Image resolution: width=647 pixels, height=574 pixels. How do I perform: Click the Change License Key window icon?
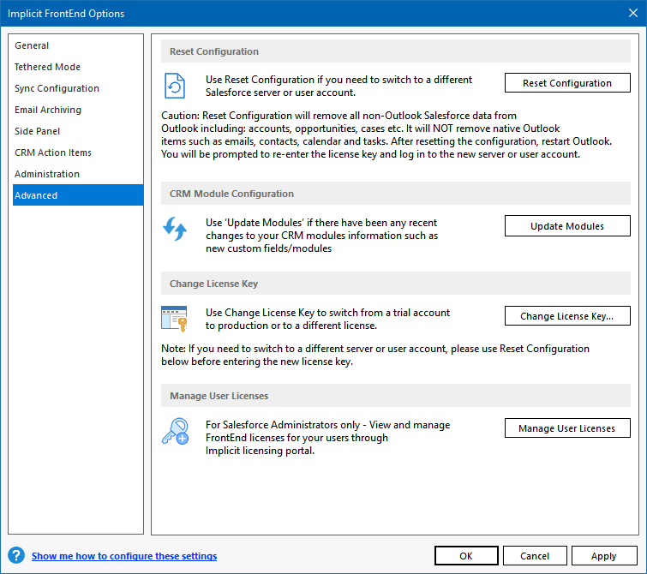pos(175,318)
